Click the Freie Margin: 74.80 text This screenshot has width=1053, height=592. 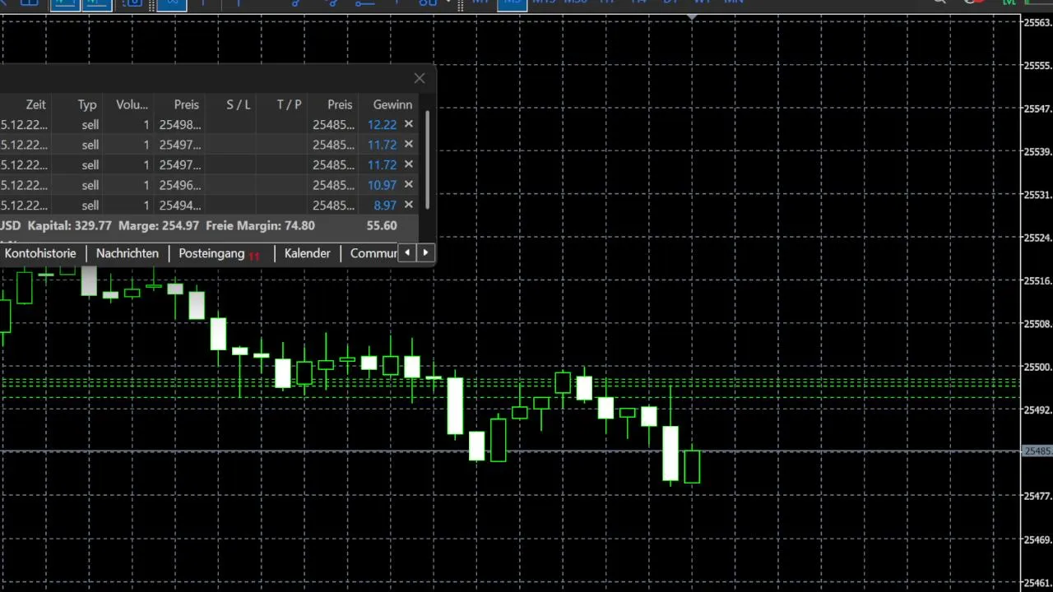click(x=260, y=225)
